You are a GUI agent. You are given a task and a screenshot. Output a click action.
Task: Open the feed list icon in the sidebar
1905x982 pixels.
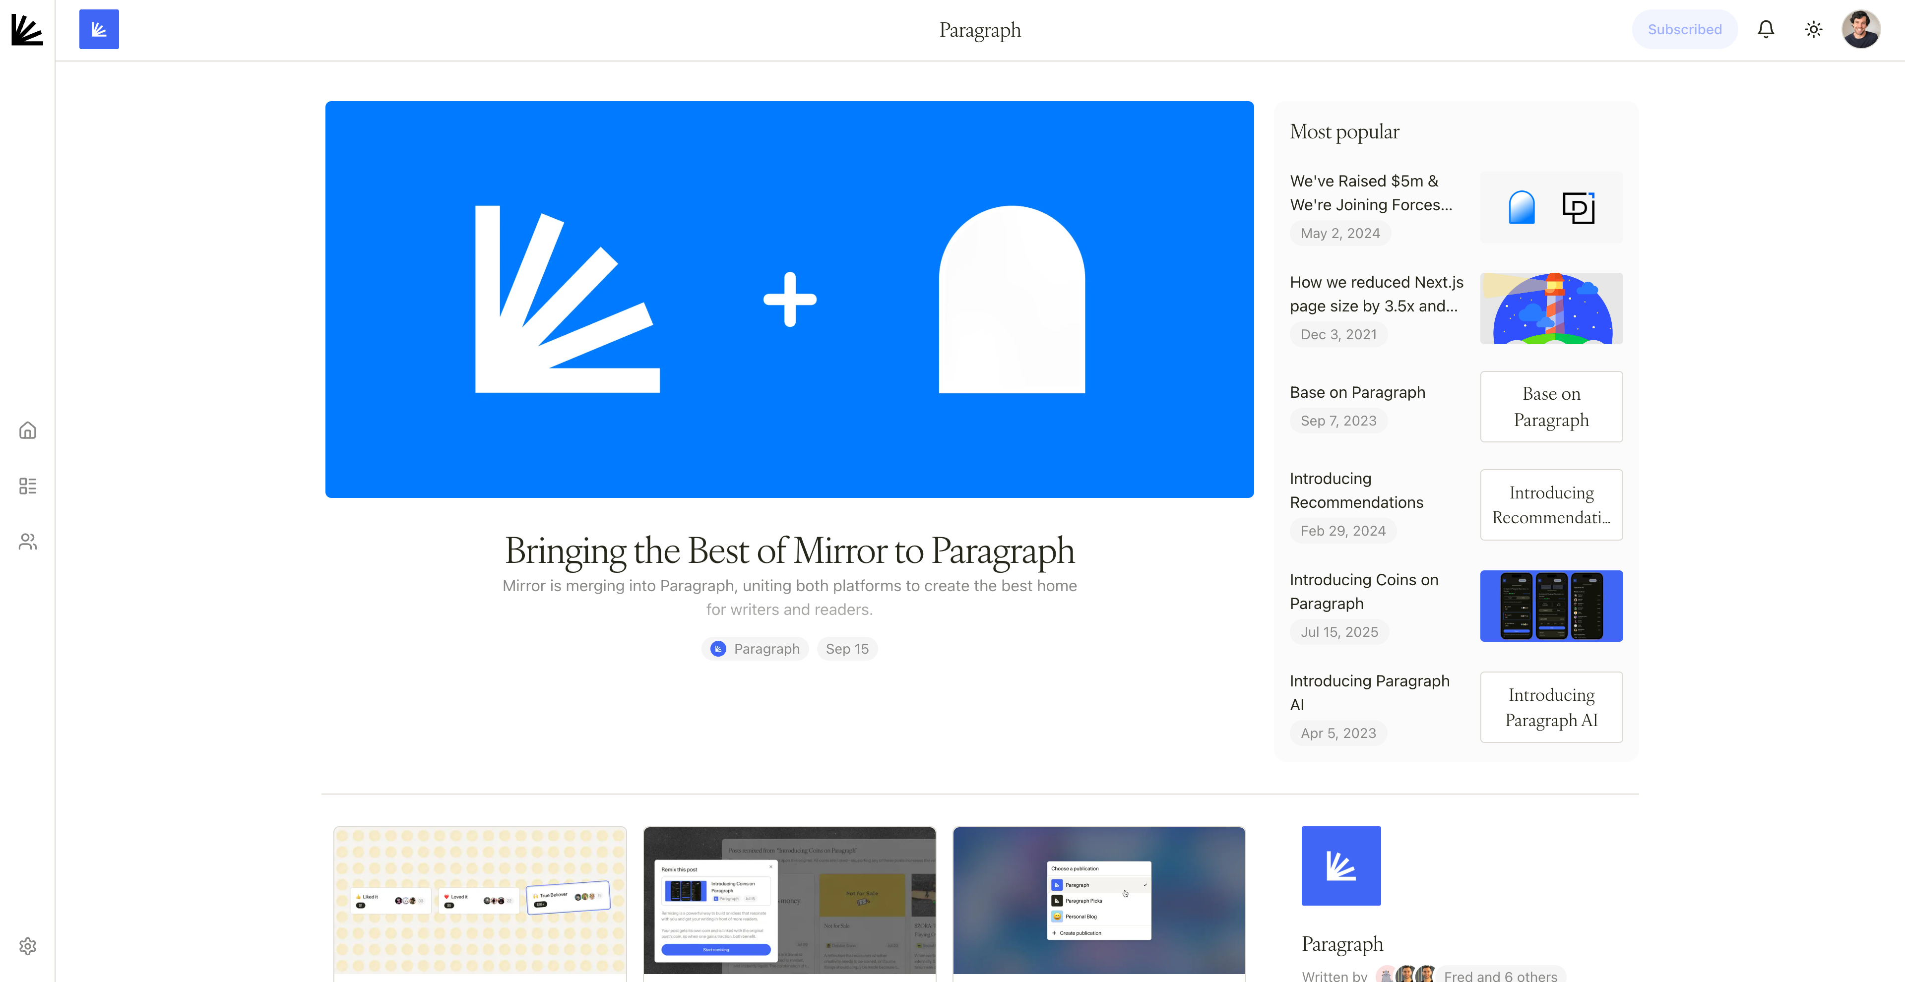(27, 486)
